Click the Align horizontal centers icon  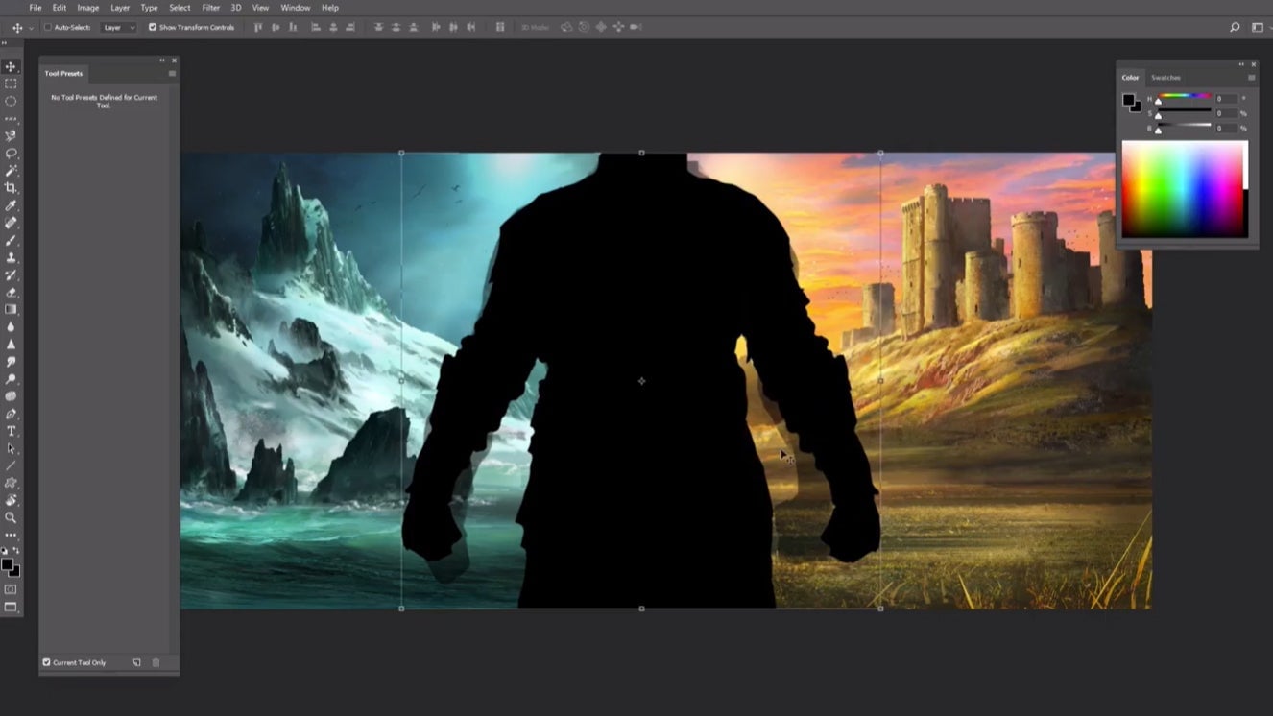pyautogui.click(x=333, y=28)
